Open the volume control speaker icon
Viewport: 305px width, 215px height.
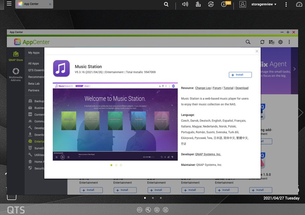(185, 4)
